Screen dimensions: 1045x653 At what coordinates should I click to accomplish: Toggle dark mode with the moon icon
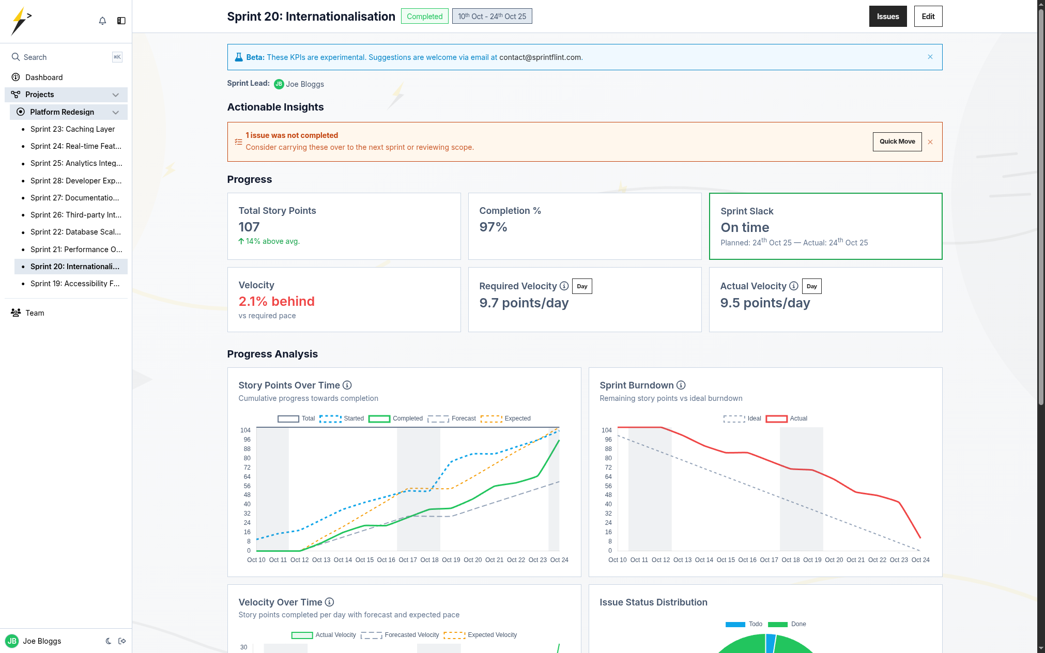point(109,641)
